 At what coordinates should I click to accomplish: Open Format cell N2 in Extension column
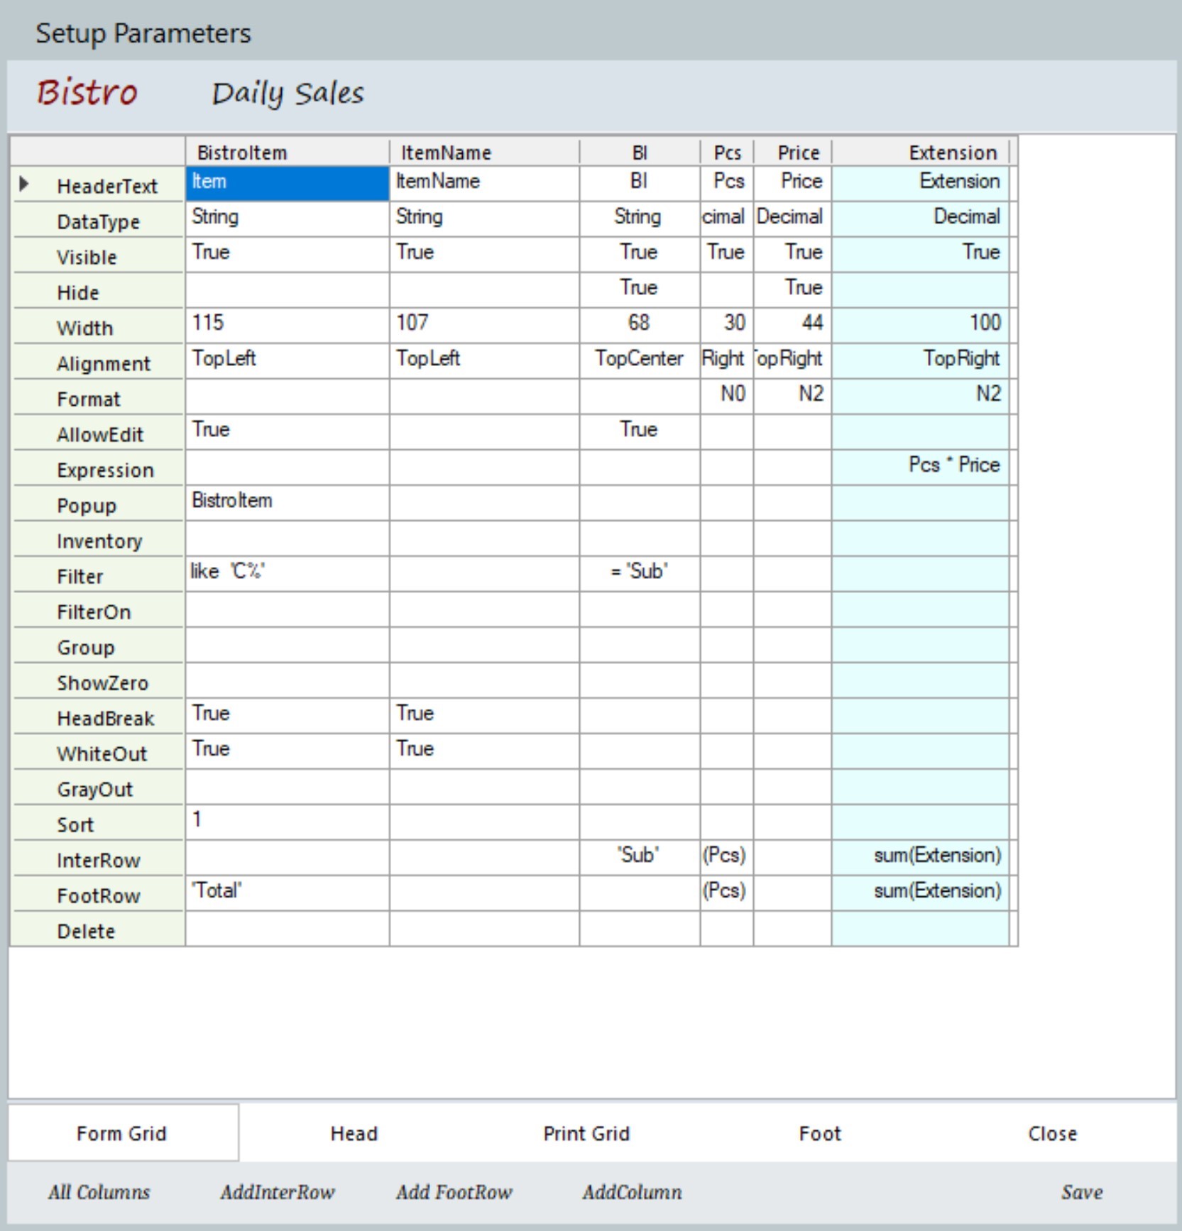tap(920, 395)
